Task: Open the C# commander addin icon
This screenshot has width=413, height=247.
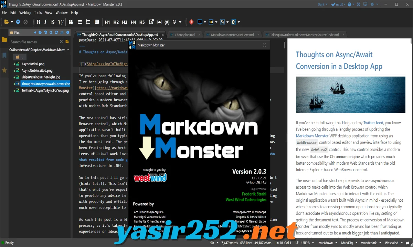Action: tap(234, 22)
